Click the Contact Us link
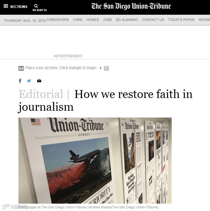This screenshot has width=210, height=211. coord(153,20)
